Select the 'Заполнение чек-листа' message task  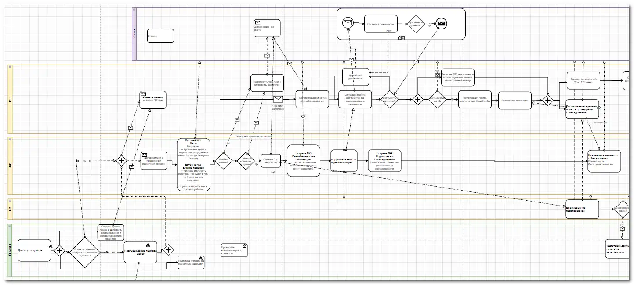pyautogui.click(x=267, y=28)
